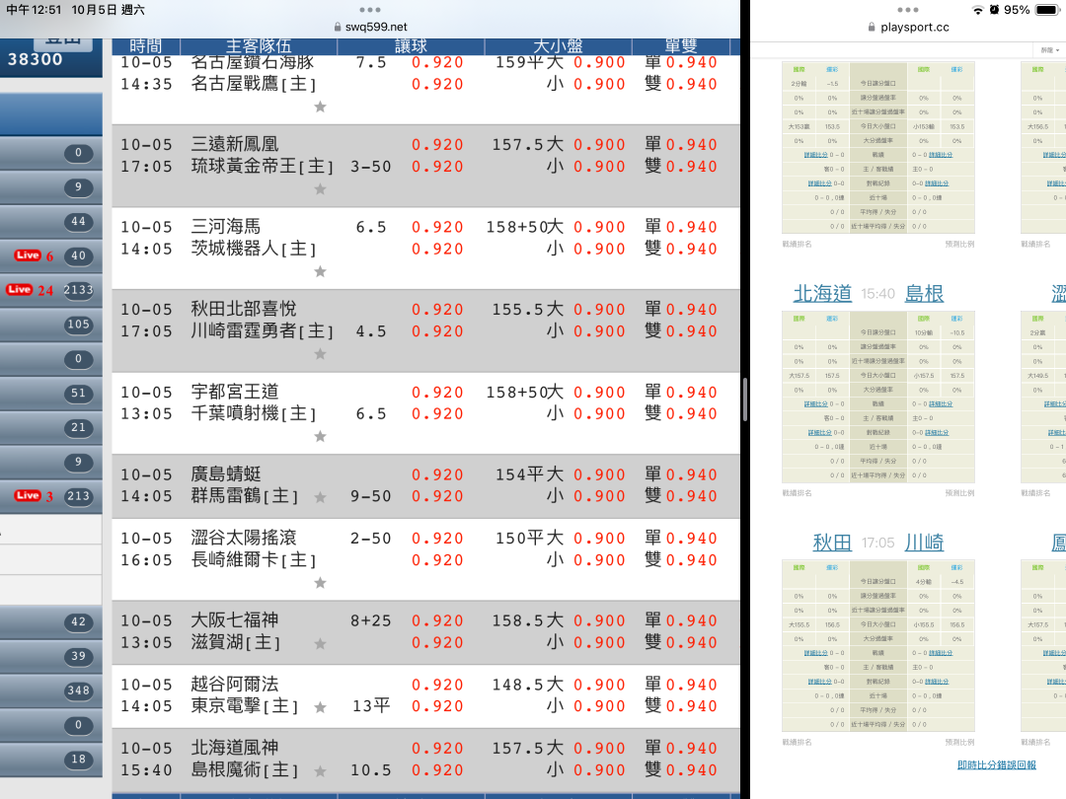Tap the swq599.net address bar

pos(370,27)
